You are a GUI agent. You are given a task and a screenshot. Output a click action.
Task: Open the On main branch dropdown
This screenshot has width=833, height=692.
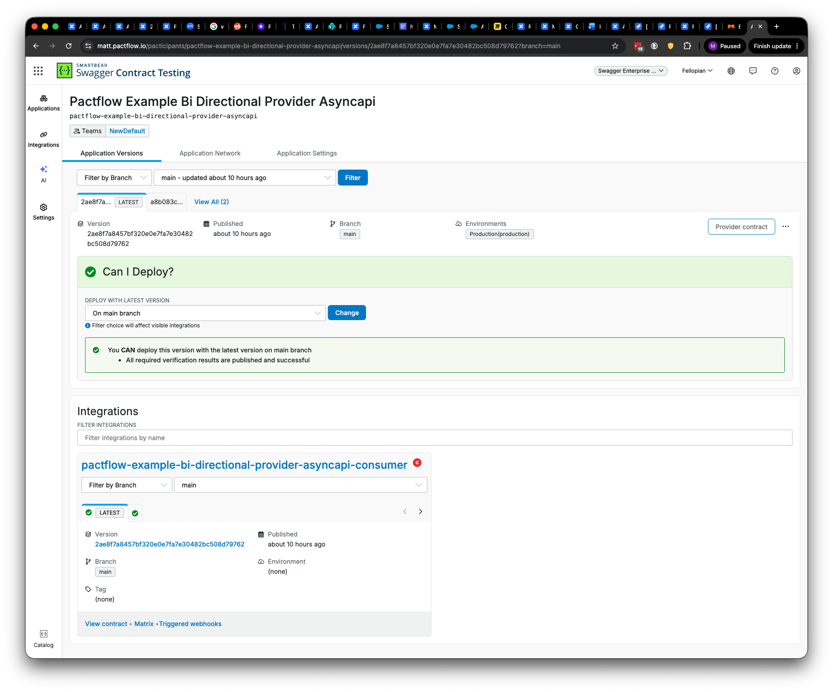tap(206, 313)
